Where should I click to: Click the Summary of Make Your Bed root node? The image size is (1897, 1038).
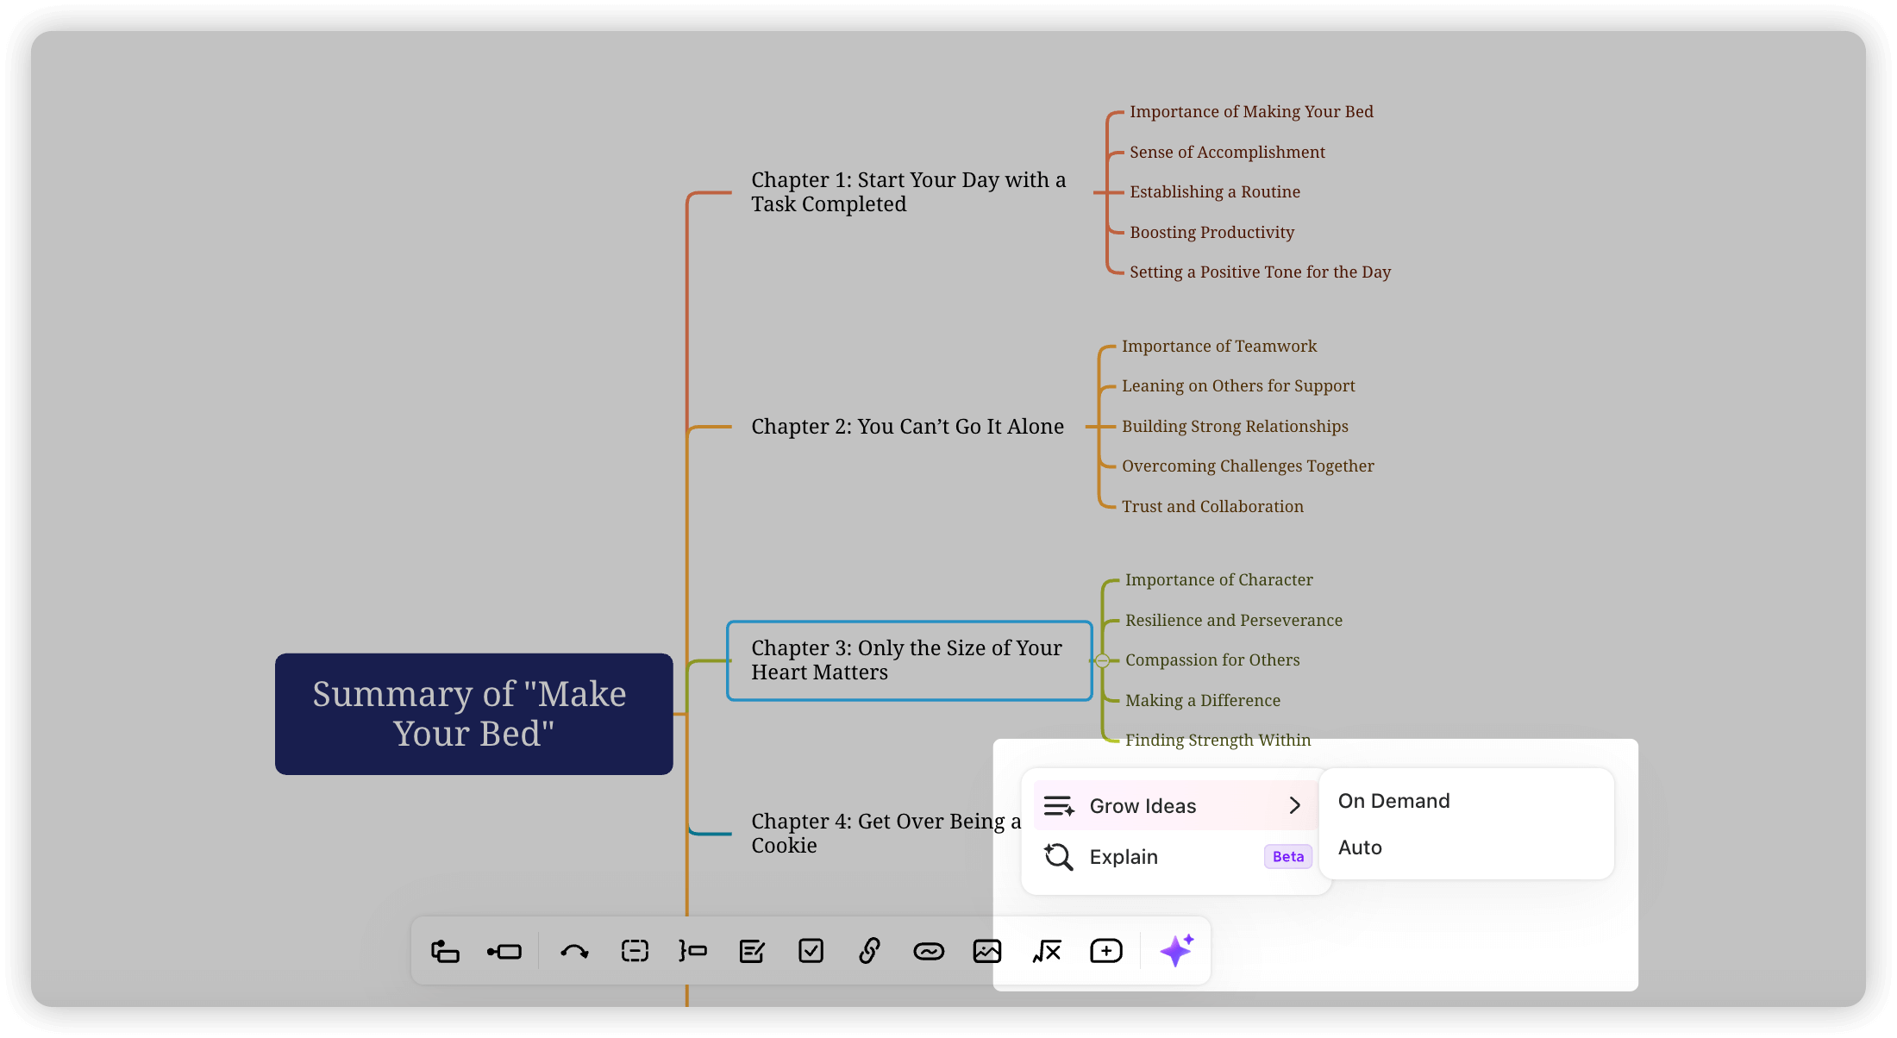(473, 714)
